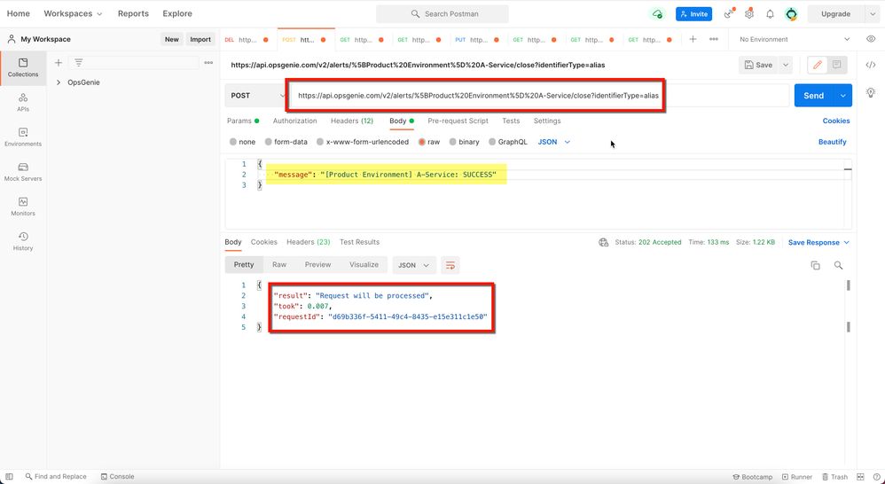The image size is (885, 484).
Task: Open the Mock Servers sidebar panel
Action: click(x=22, y=172)
